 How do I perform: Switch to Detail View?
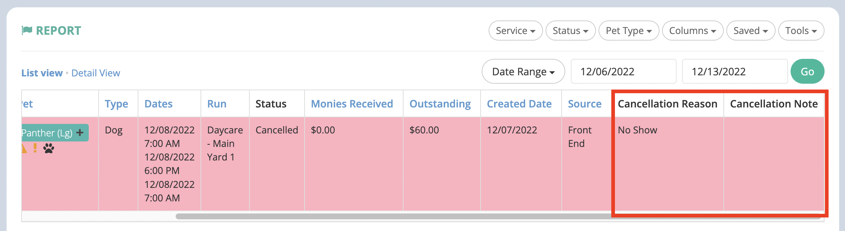tap(96, 73)
